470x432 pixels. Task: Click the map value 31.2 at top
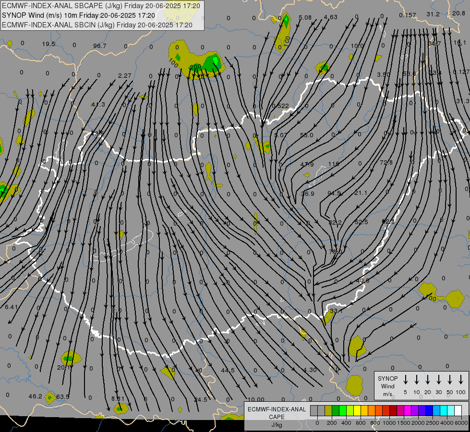433,14
